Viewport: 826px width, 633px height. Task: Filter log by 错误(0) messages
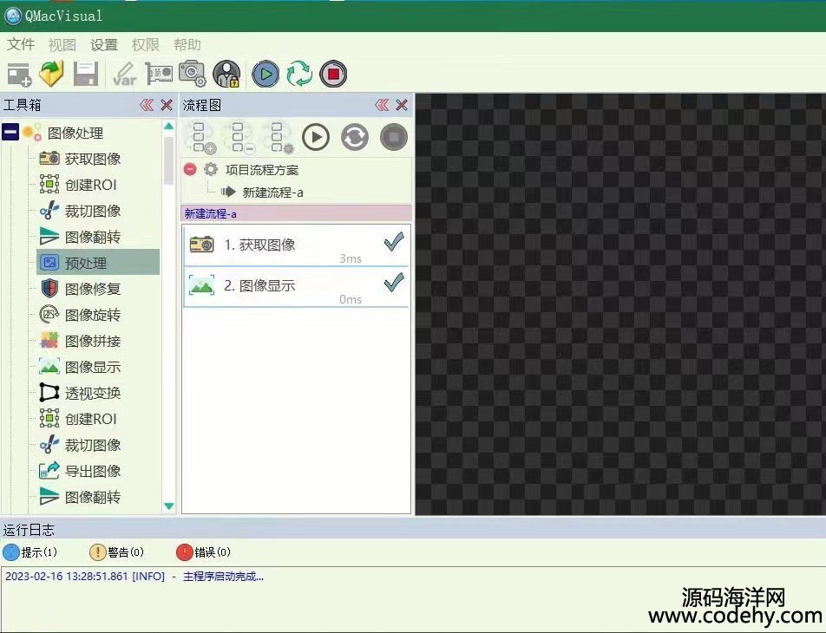click(203, 551)
